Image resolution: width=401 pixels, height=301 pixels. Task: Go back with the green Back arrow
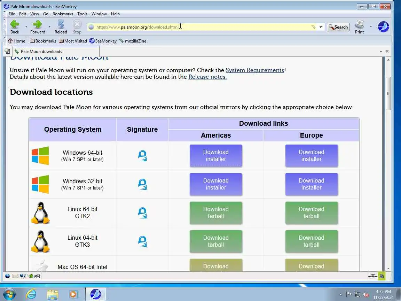15,27
